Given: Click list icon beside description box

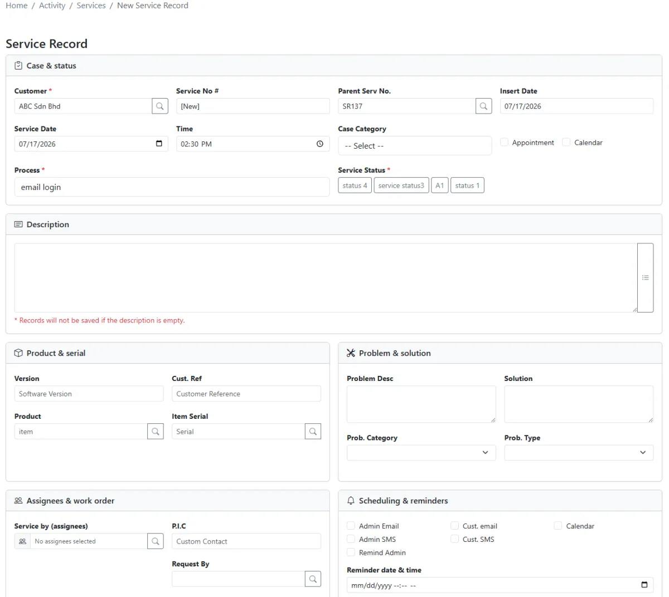Looking at the screenshot, I should pyautogui.click(x=646, y=277).
